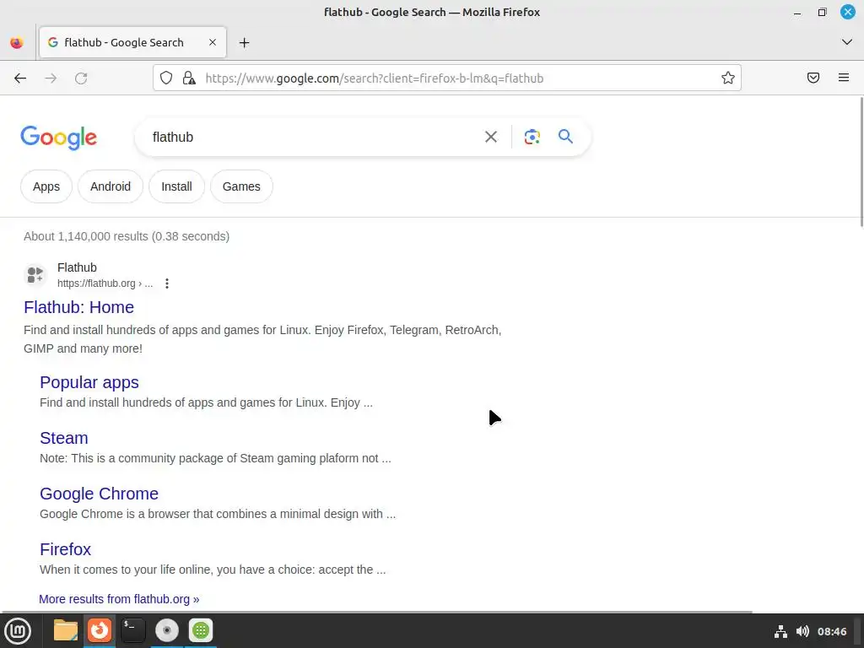
Task: Open volume control tray icon
Action: click(802, 631)
